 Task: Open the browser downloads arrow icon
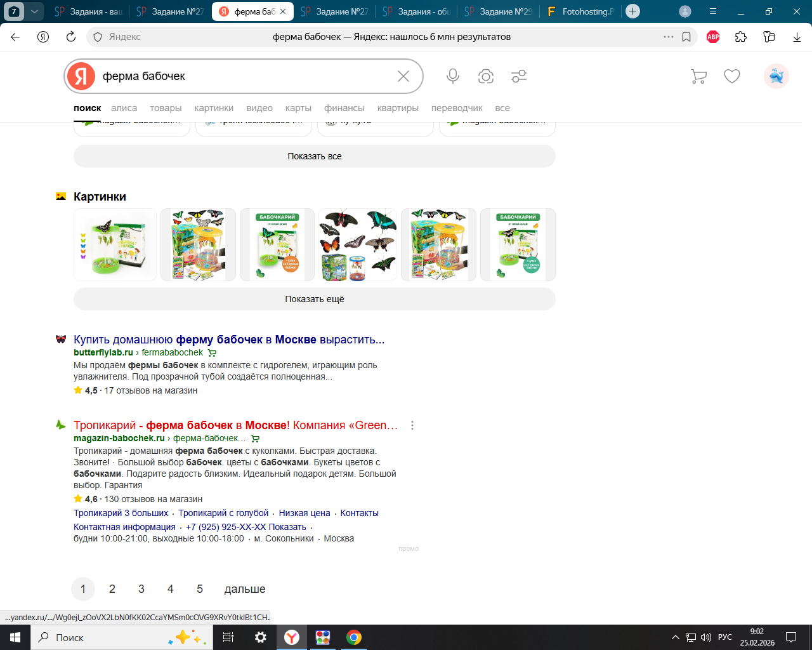[x=797, y=37]
